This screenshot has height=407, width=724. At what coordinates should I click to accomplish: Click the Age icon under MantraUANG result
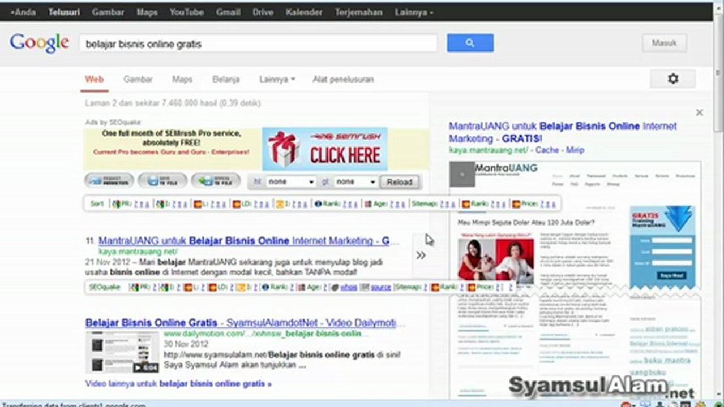pos(301,287)
